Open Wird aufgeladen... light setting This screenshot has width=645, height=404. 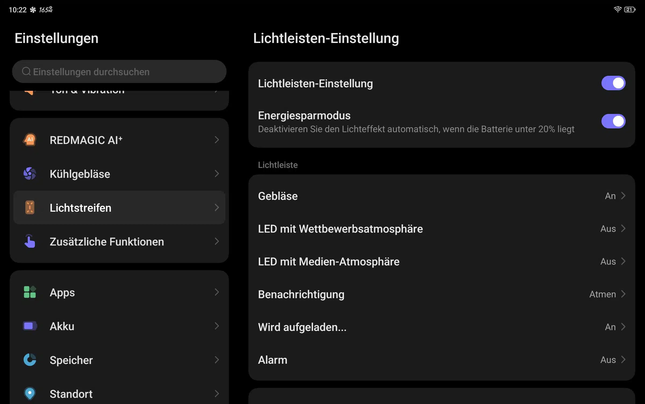(442, 327)
